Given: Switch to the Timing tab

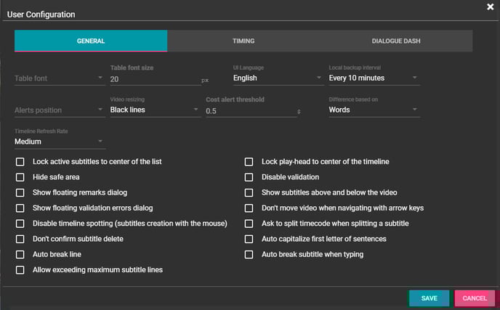Looking at the screenshot, I should 243,41.
